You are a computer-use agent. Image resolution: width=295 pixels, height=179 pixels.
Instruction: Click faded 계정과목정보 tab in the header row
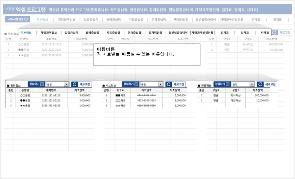[x=67, y=20]
